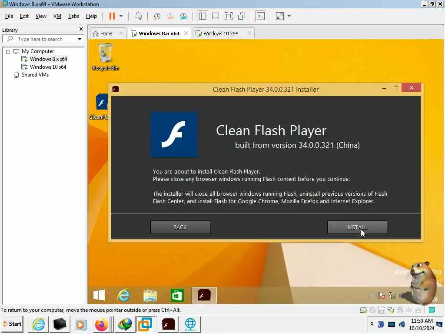Select Windows 8.x x64 in the library tree

tap(44, 59)
